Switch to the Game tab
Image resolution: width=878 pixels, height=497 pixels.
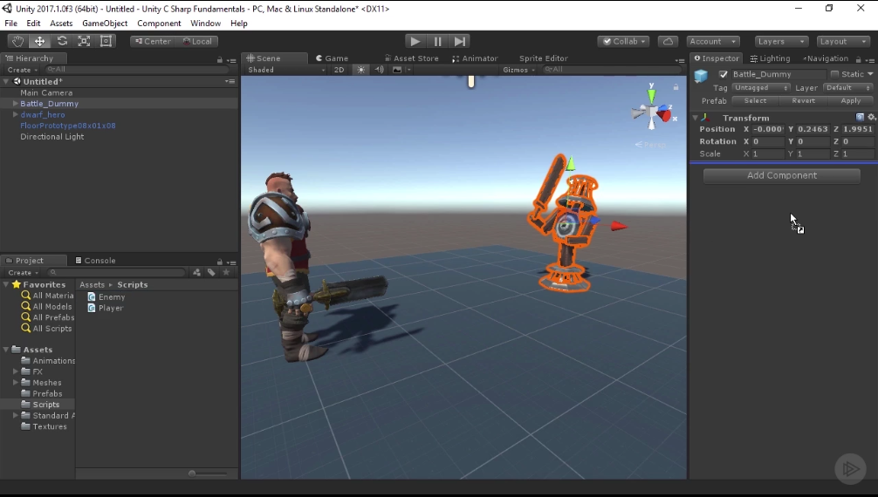(332, 58)
